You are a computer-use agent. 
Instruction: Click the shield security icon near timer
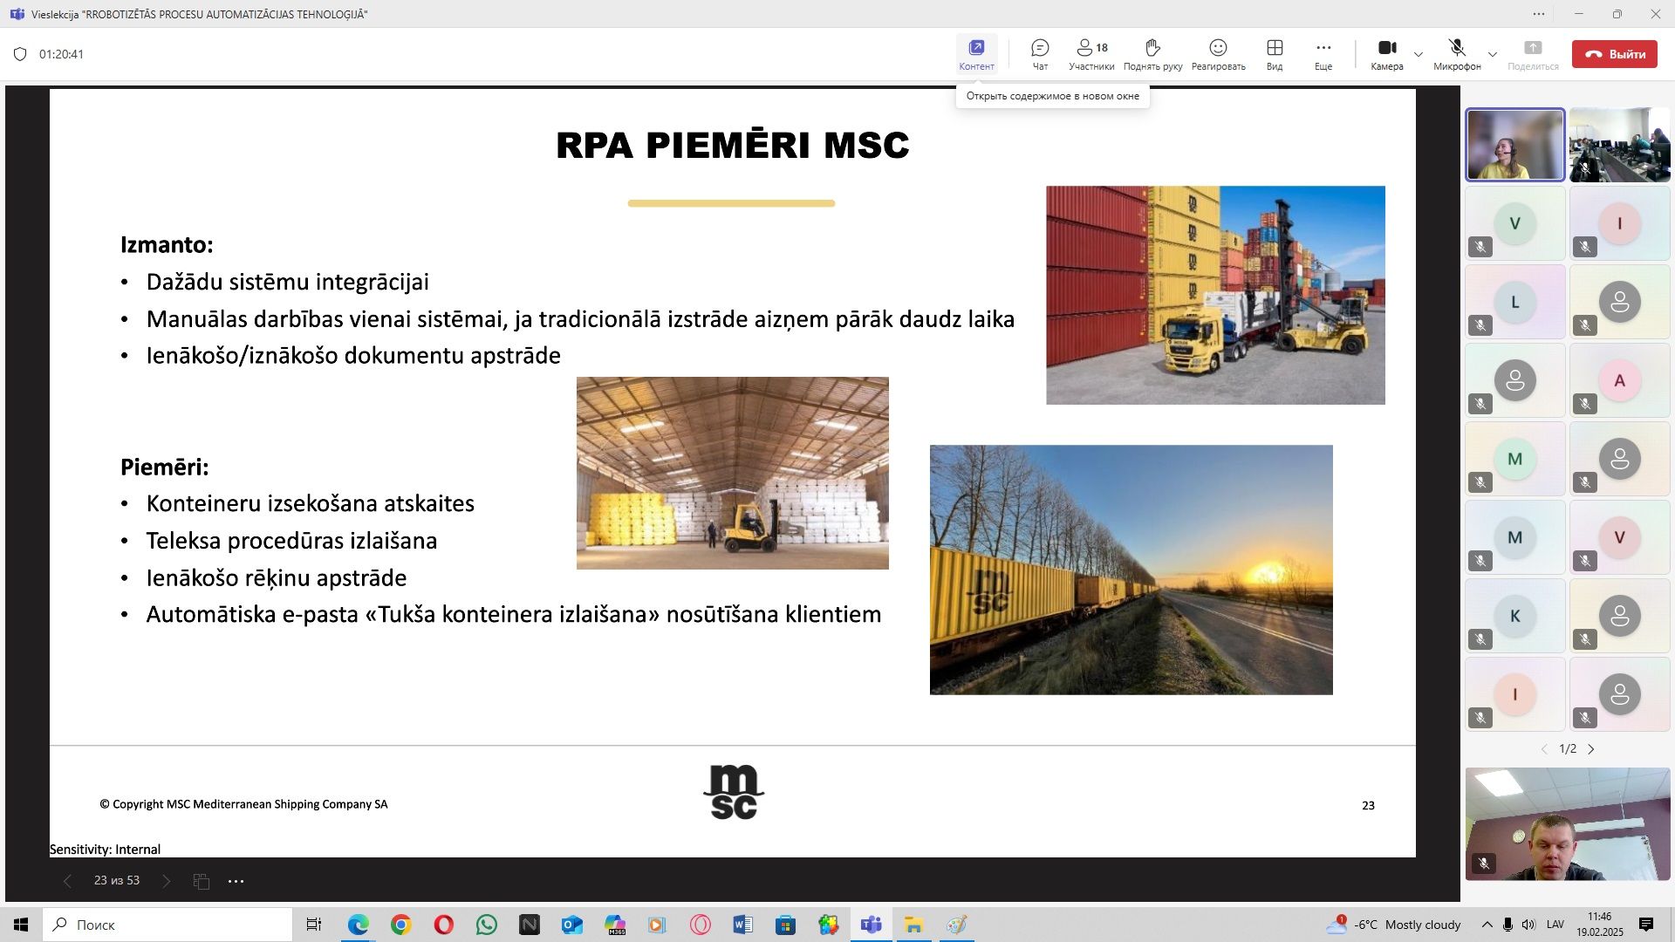[x=20, y=54]
